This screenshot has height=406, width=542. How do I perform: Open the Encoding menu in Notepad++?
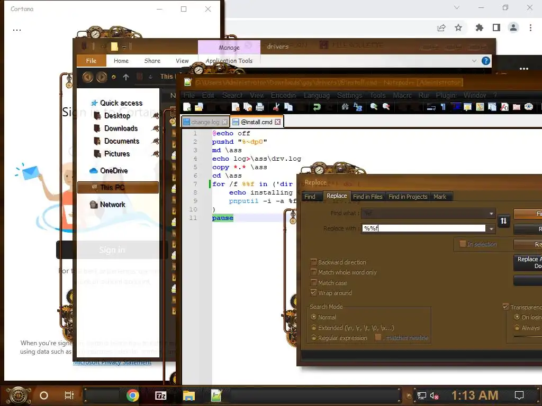coord(283,95)
